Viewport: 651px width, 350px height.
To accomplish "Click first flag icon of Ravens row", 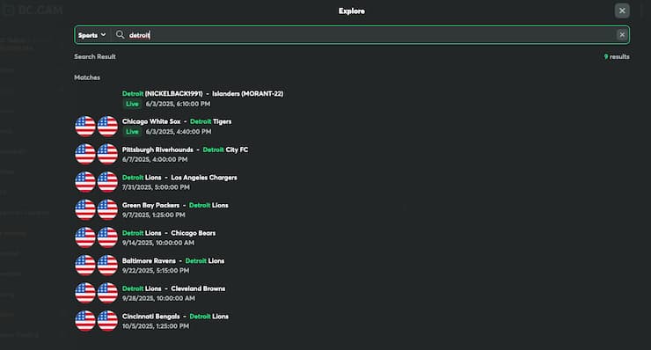I will (x=85, y=266).
